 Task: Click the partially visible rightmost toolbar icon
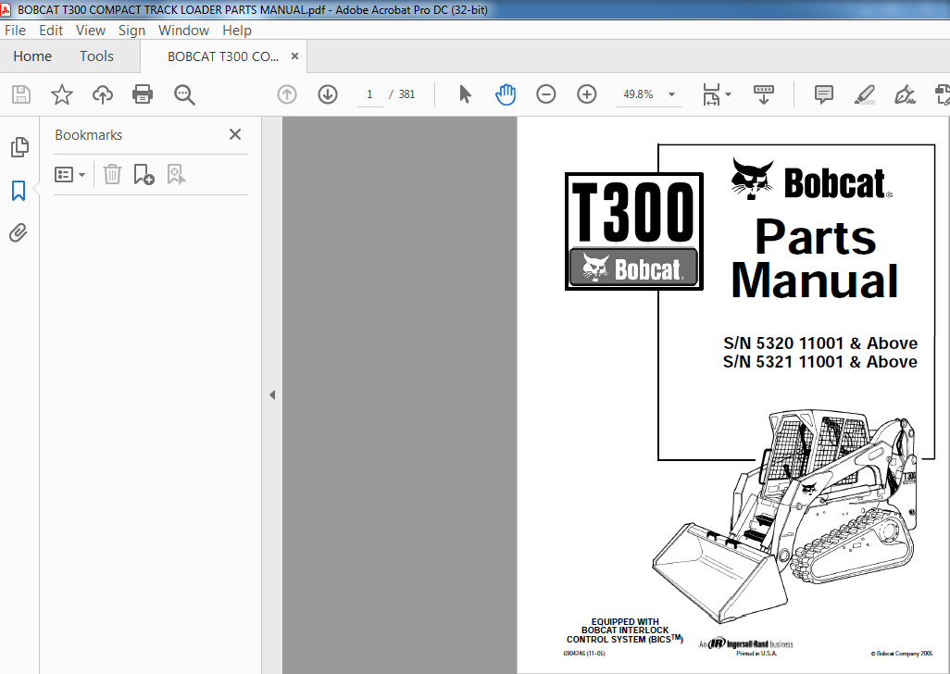coord(943,94)
